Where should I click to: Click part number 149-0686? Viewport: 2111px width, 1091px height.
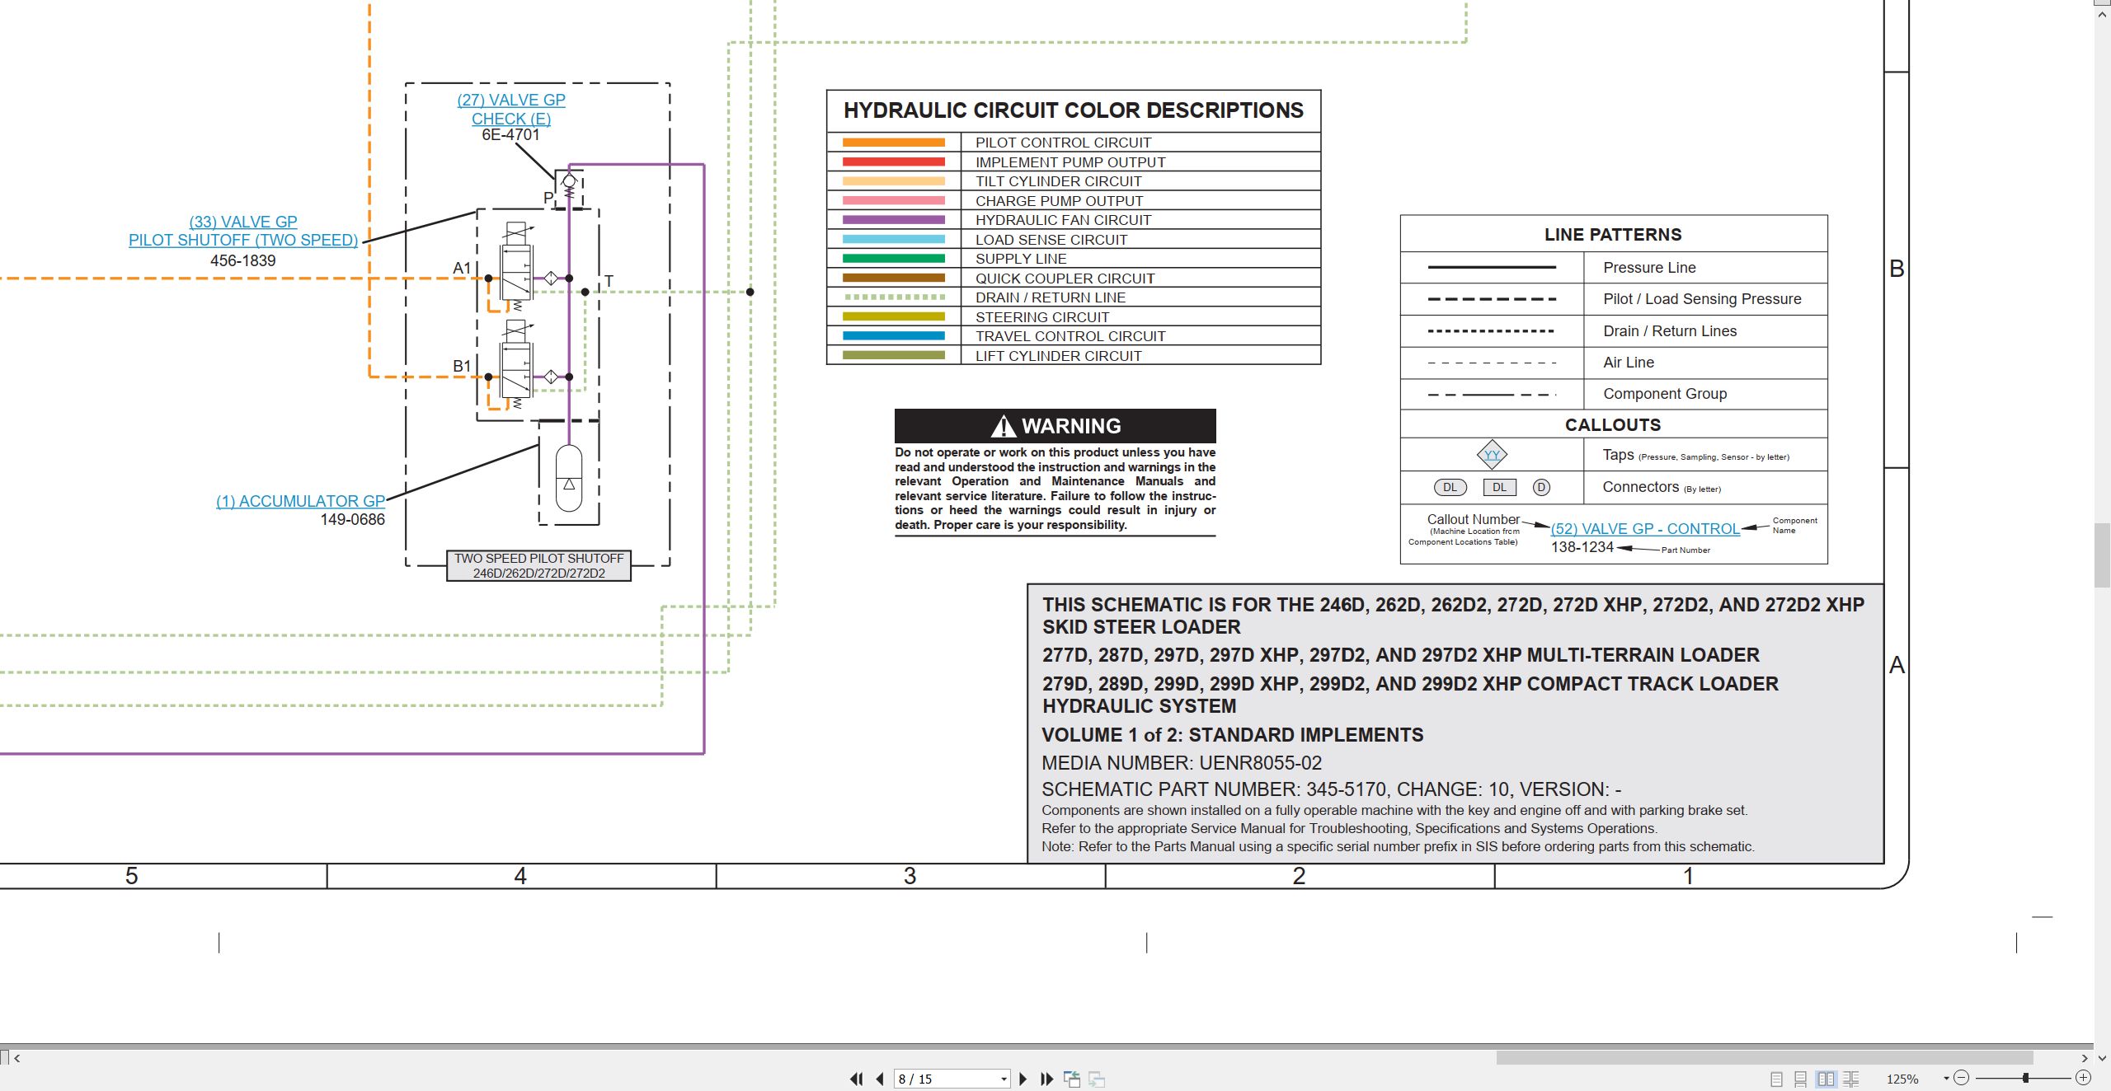(352, 520)
